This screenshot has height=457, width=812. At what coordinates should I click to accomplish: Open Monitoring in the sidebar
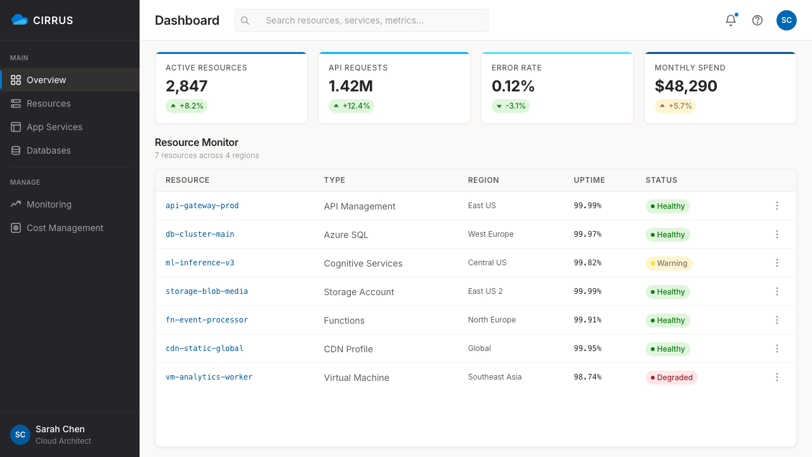70,204
